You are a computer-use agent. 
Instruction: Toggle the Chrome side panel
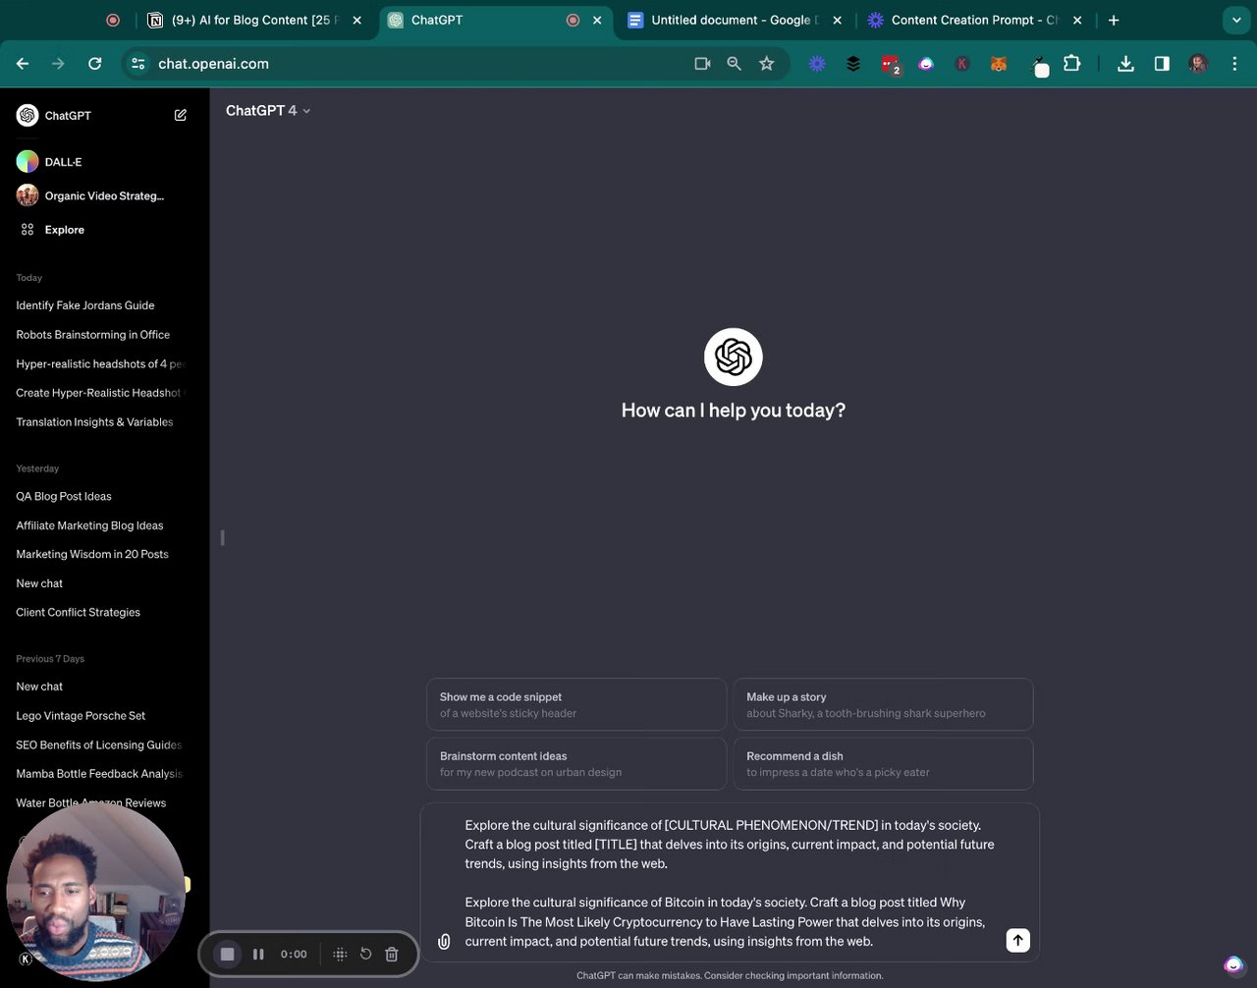(1162, 64)
